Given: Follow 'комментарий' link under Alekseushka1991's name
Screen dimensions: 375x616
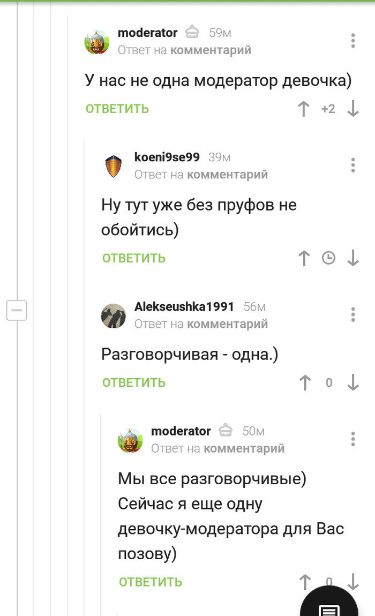Looking at the screenshot, I should [227, 324].
